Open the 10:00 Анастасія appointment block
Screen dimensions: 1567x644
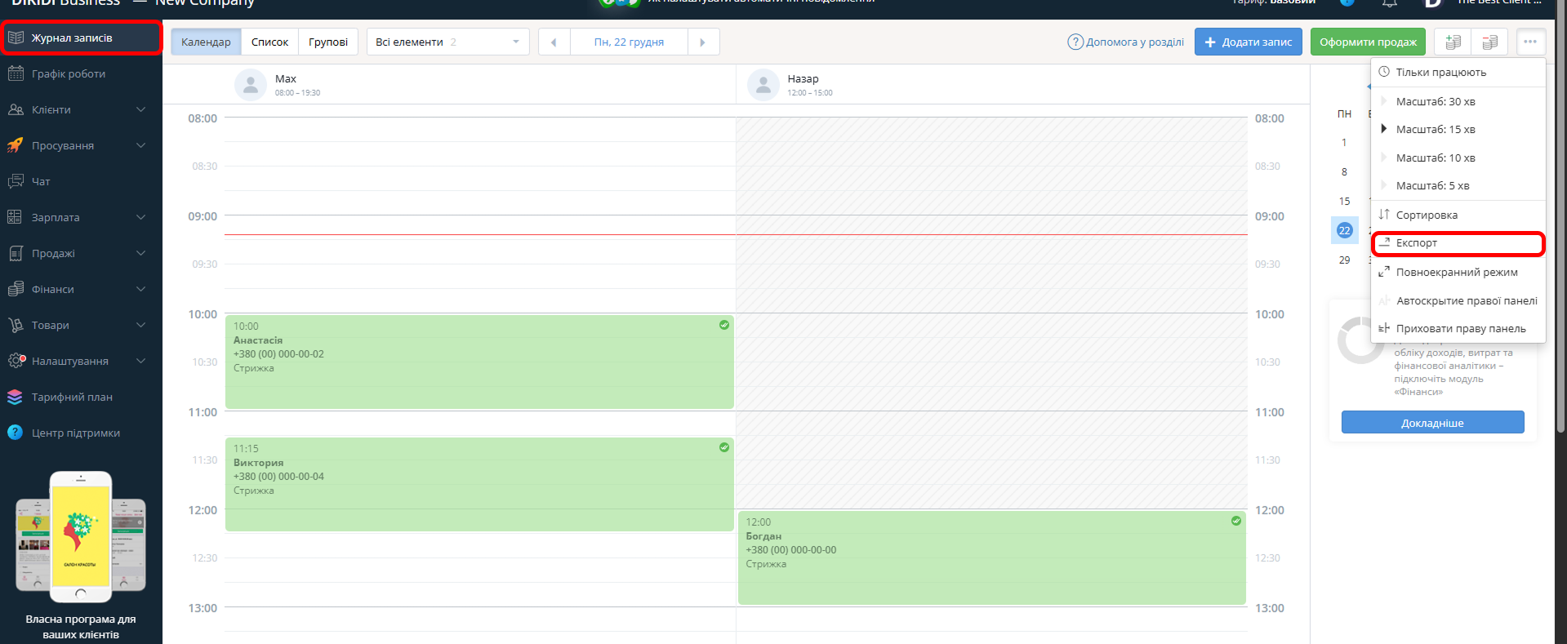tap(479, 362)
